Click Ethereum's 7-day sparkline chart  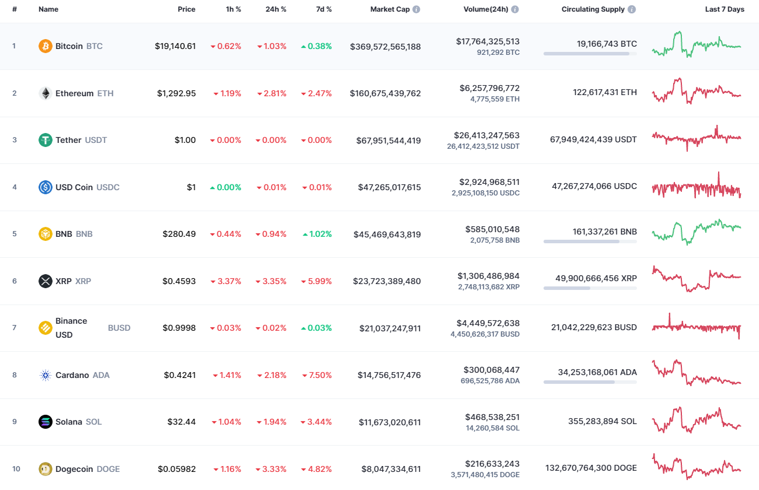[696, 93]
